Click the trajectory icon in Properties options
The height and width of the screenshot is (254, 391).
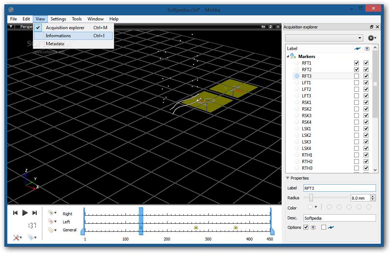(331, 227)
